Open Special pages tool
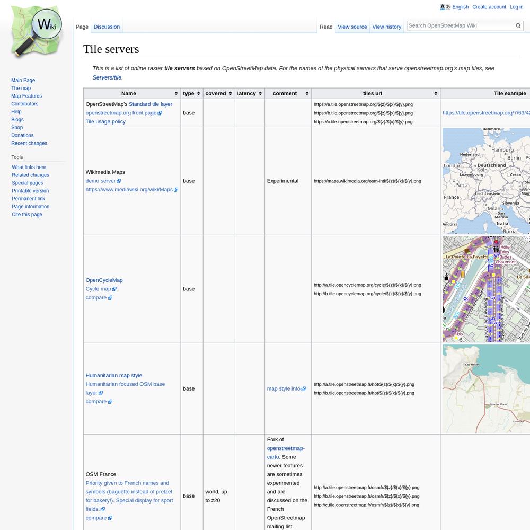Screen dimensions: 530x530 coord(28,183)
